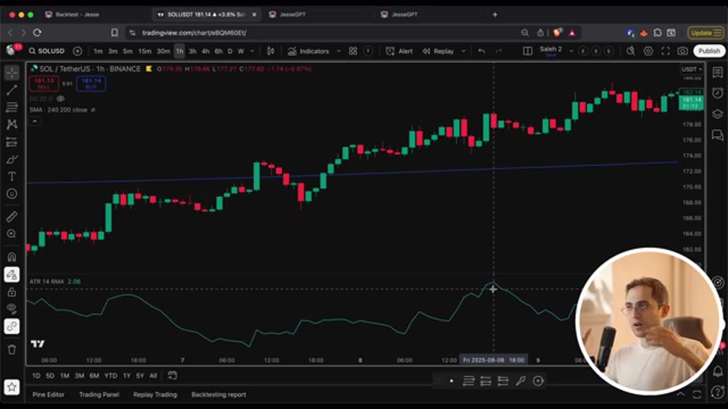Expand the timeframe interval dropdown
Image resolution: width=728 pixels, height=409 pixels.
coord(252,51)
